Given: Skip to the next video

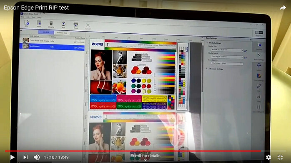Looking at the screenshot, I should [25, 157].
